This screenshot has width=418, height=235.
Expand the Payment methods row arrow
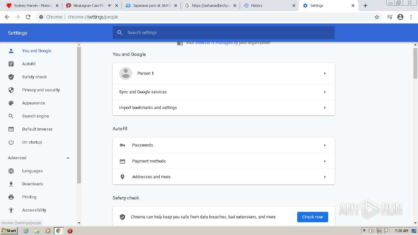pyautogui.click(x=325, y=161)
